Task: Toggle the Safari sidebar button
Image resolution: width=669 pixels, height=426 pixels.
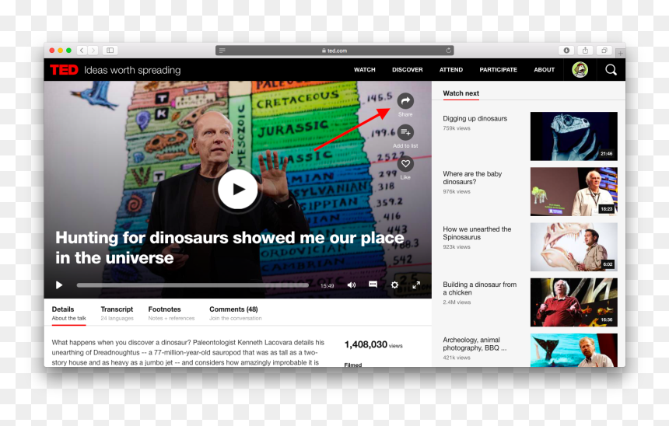Action: point(110,51)
